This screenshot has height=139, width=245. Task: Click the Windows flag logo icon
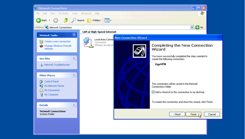click(202, 13)
